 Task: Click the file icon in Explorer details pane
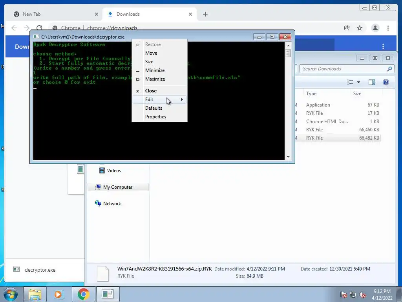tap(103, 274)
